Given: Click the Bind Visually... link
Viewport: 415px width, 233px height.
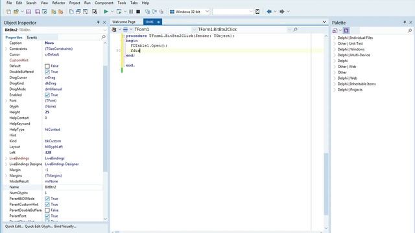Looking at the screenshot, I should [65, 227].
